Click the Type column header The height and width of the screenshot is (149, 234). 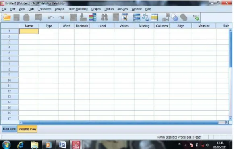tap(49, 26)
